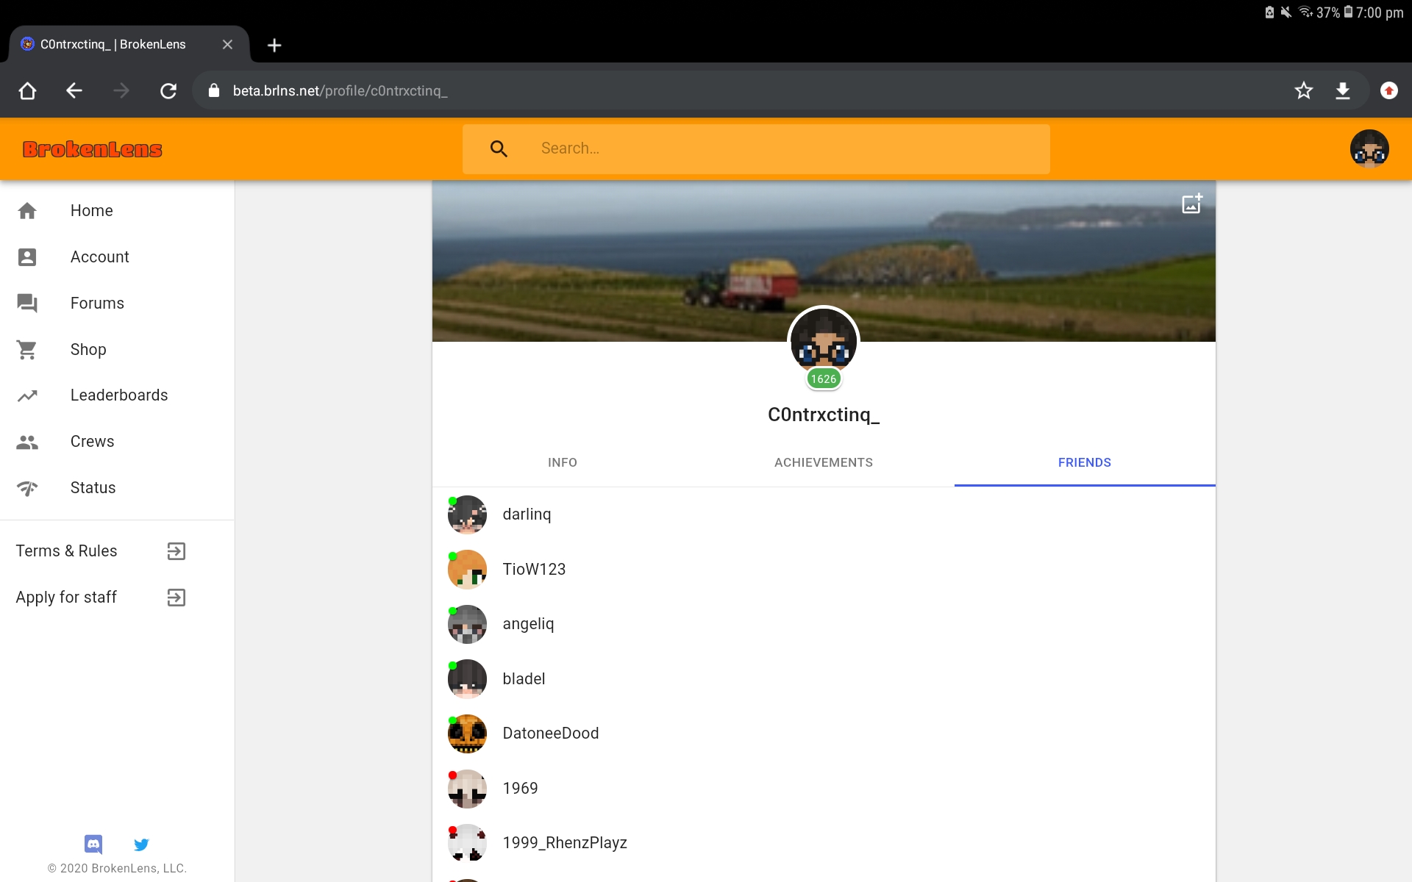Click the 1626 level badge

click(x=824, y=379)
